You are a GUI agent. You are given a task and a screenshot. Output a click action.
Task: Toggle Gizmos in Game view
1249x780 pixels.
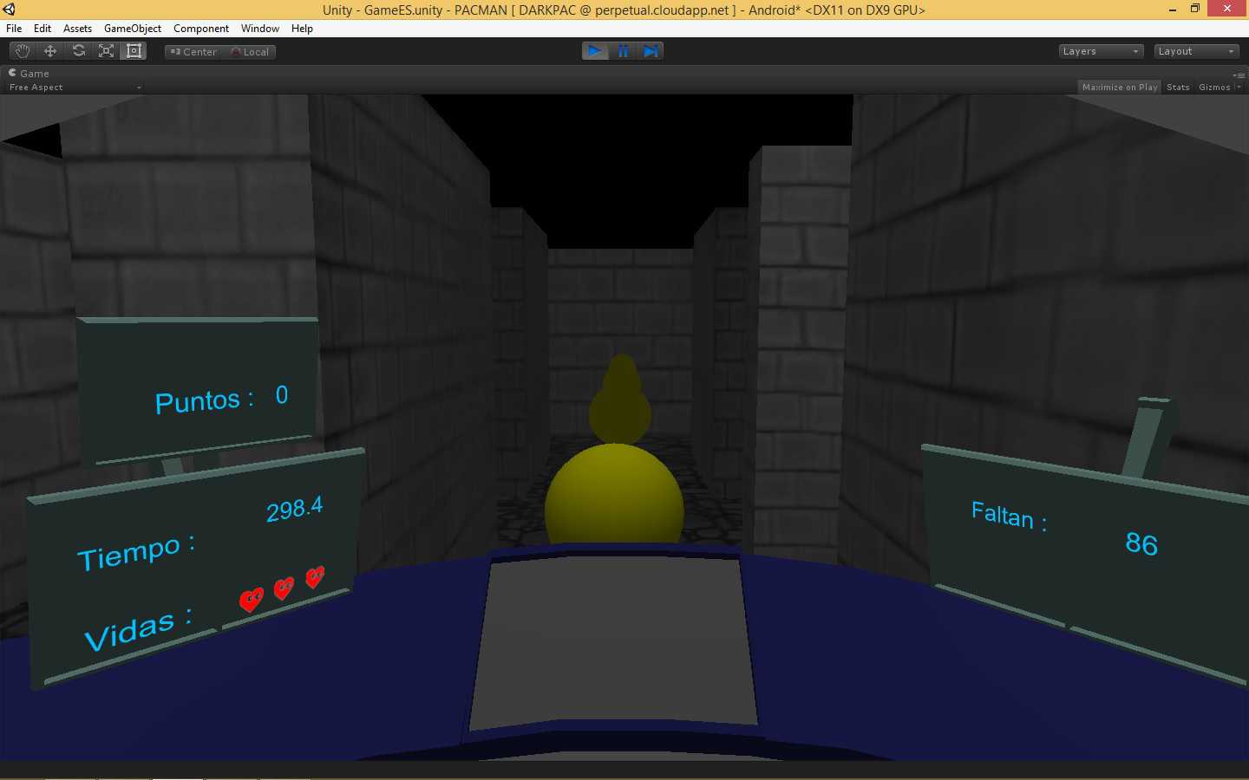tap(1214, 88)
